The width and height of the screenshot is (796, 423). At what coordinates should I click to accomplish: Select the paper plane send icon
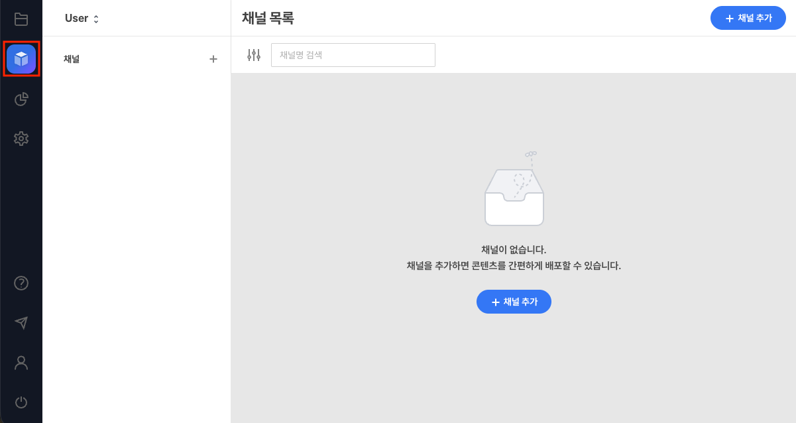(x=21, y=323)
